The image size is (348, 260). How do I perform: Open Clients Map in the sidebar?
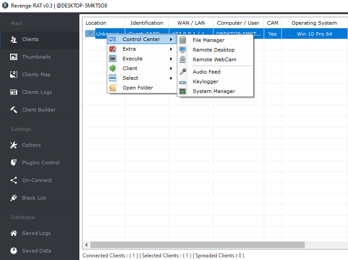tap(40, 74)
